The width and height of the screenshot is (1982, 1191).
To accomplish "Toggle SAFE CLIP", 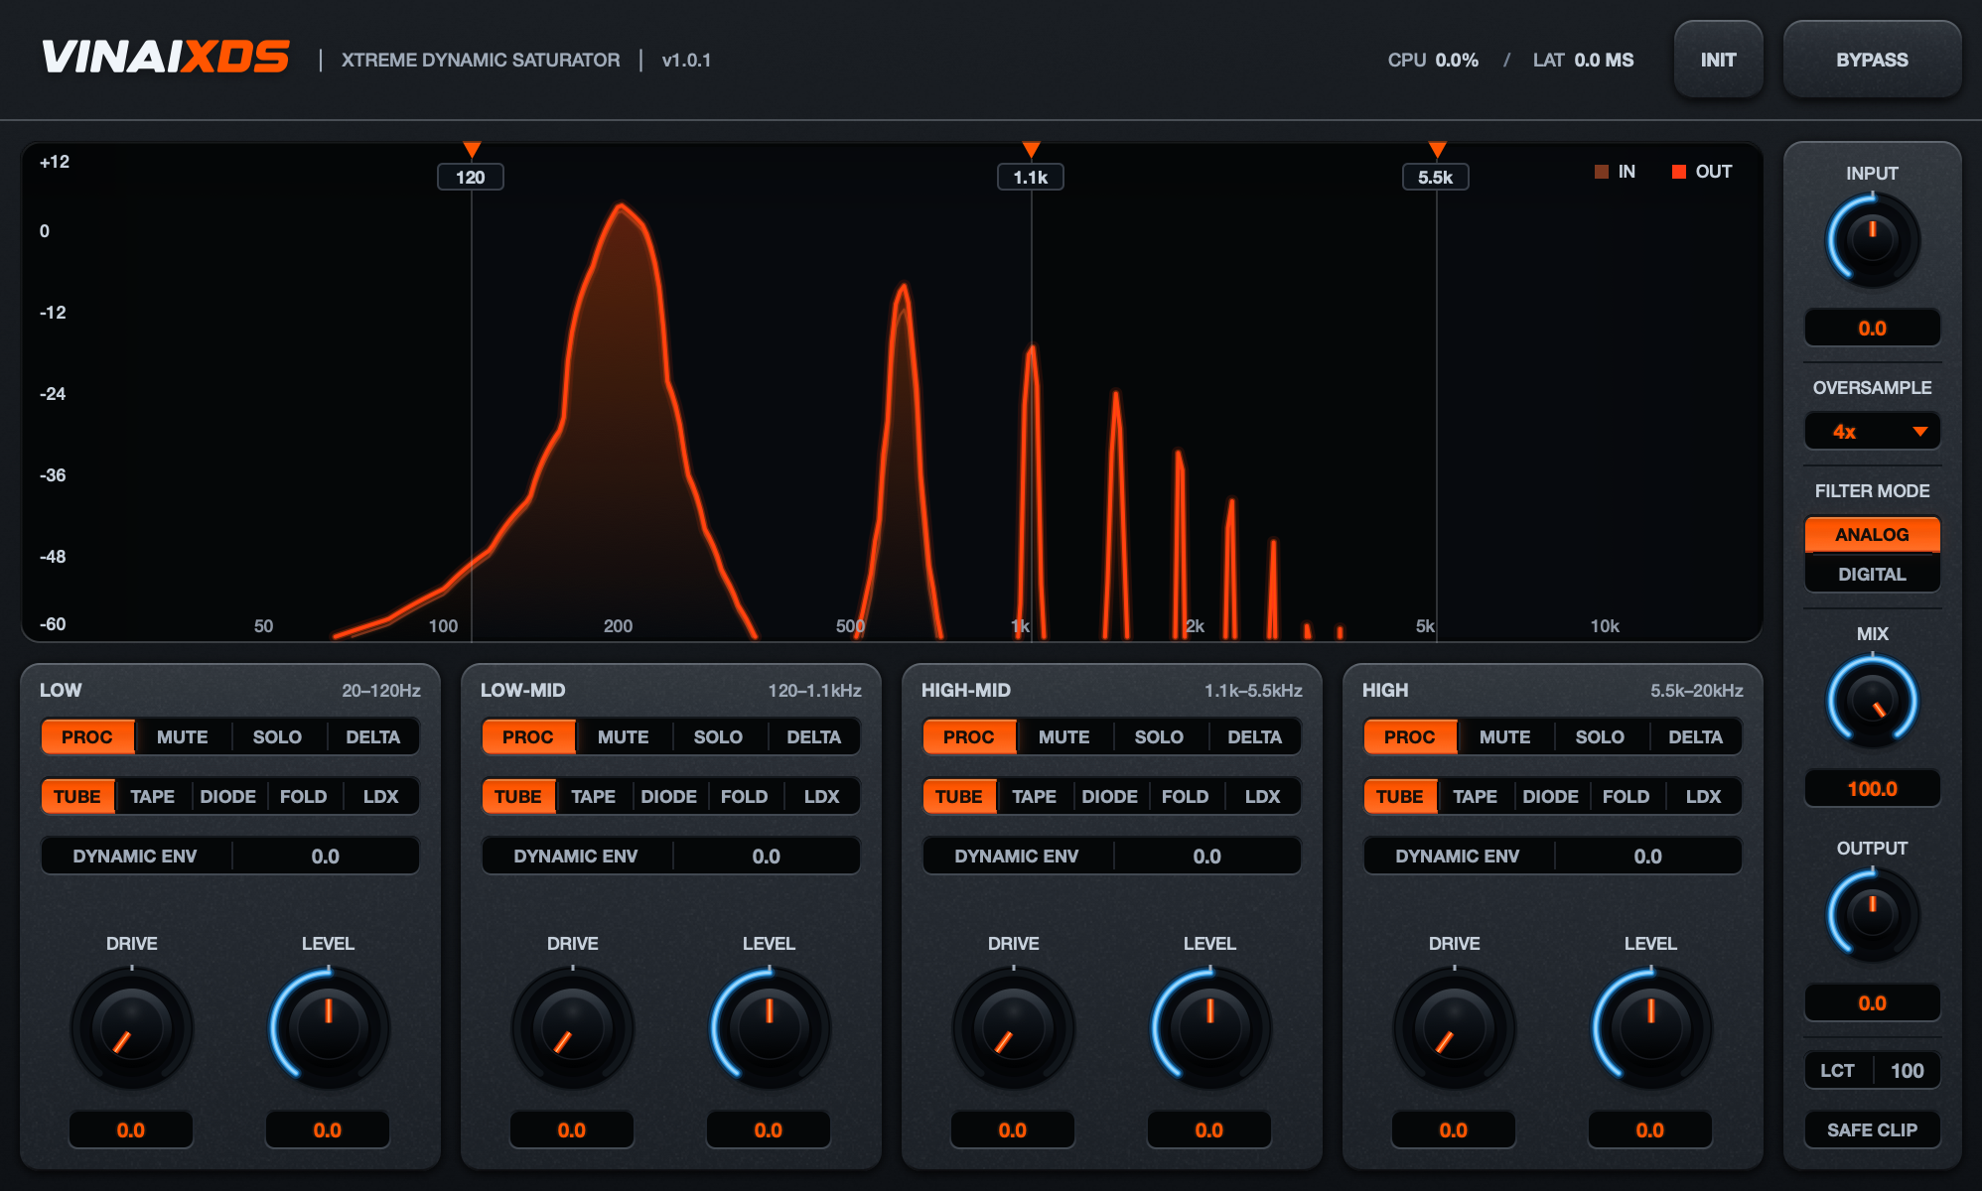I will [x=1873, y=1129].
